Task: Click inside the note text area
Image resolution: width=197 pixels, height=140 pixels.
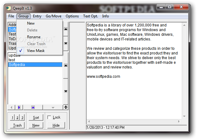Action: point(134,71)
